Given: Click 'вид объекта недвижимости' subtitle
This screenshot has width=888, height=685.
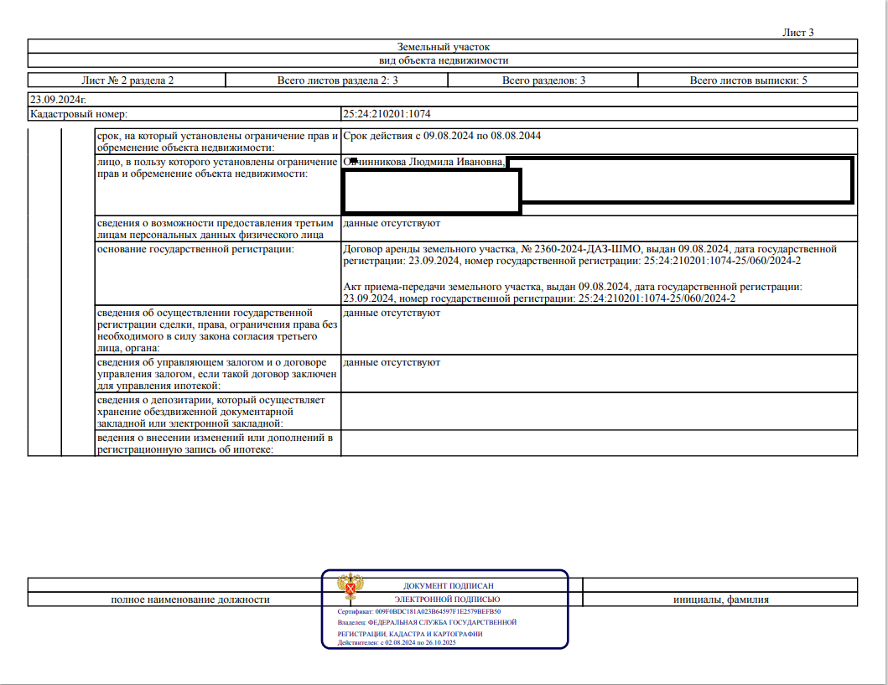Looking at the screenshot, I should pos(444,60).
